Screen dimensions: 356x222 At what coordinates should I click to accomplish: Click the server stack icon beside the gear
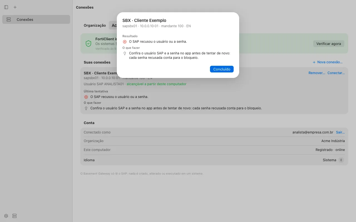[14, 216]
